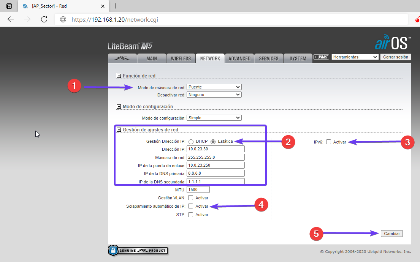Collapse Gestión de ajustes de red section

[119, 130]
